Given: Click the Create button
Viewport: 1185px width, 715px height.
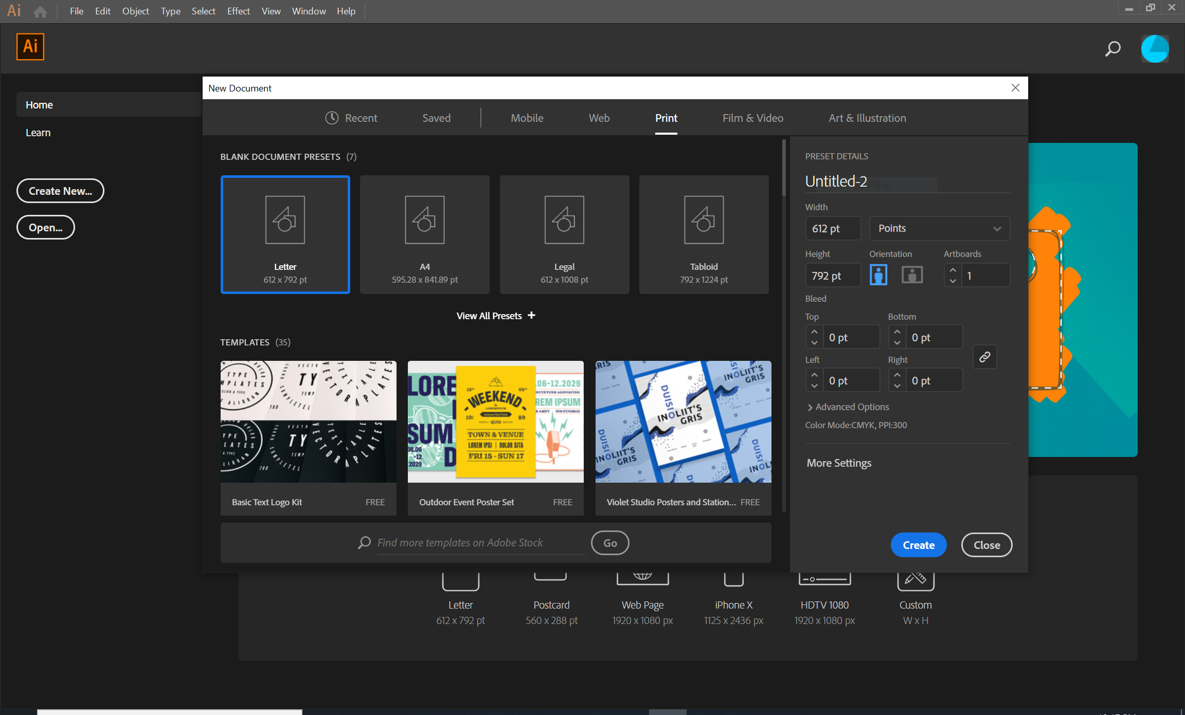Looking at the screenshot, I should pos(919,544).
